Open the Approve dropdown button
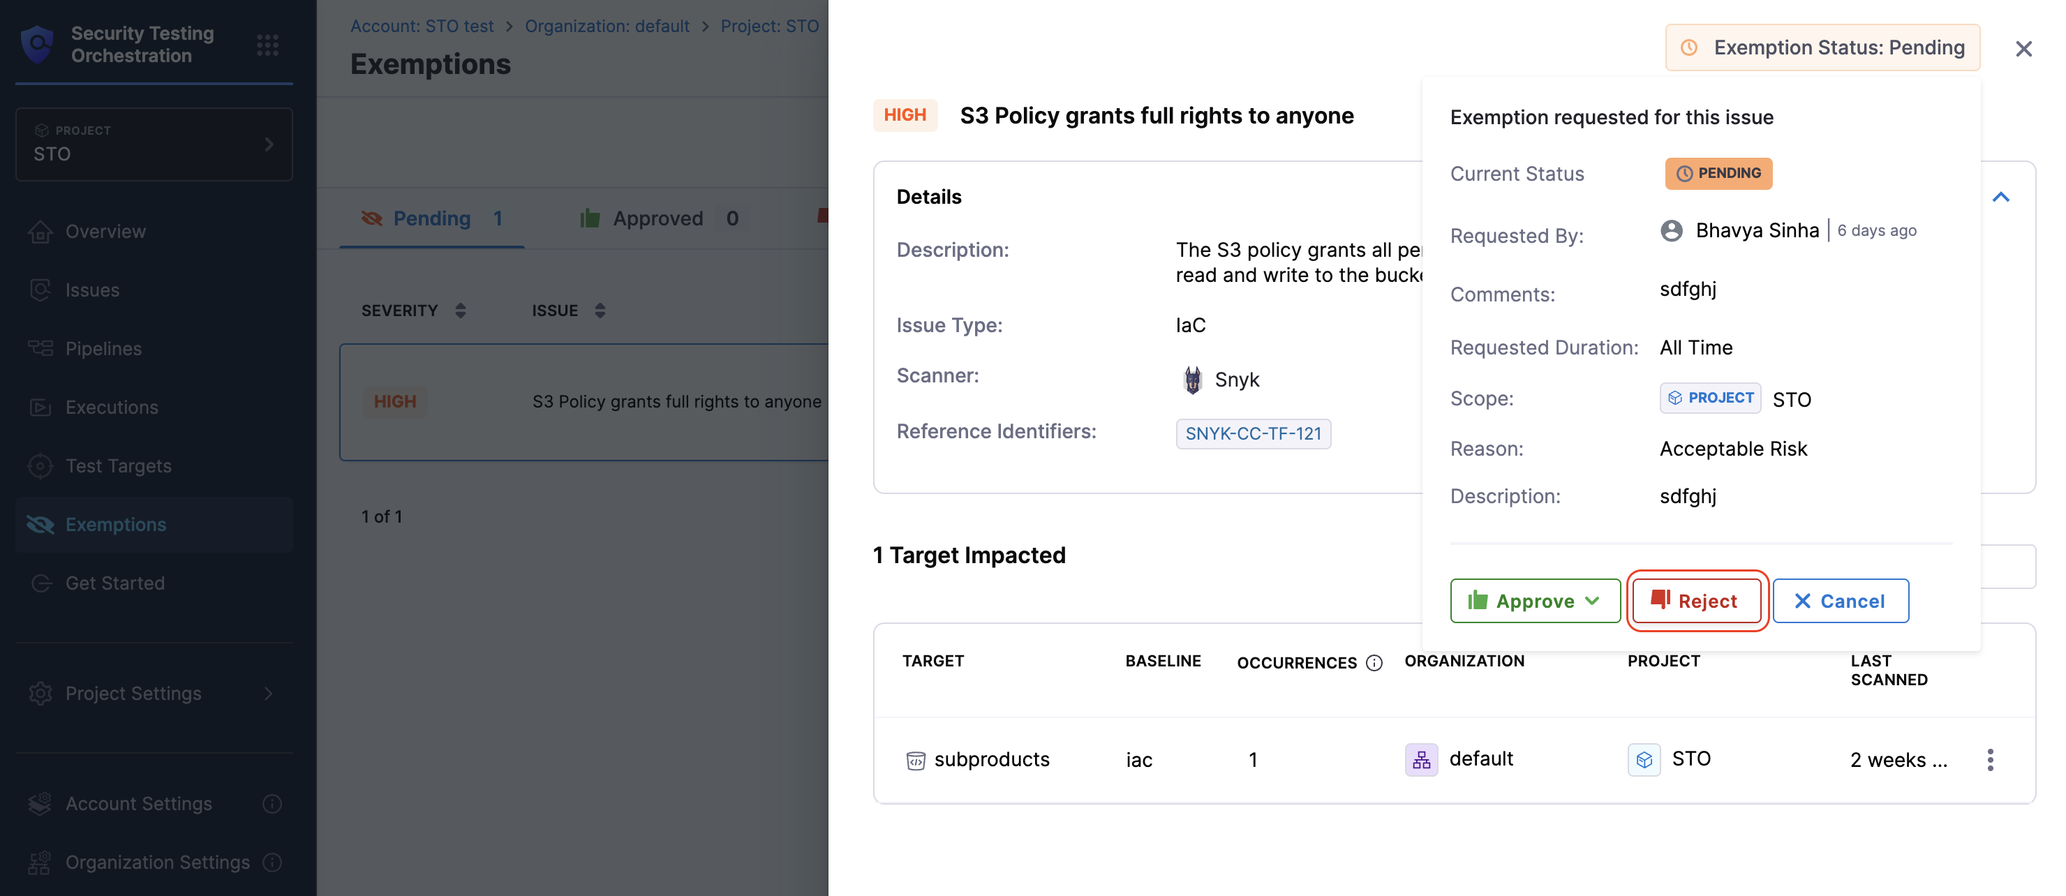 [x=1534, y=601]
